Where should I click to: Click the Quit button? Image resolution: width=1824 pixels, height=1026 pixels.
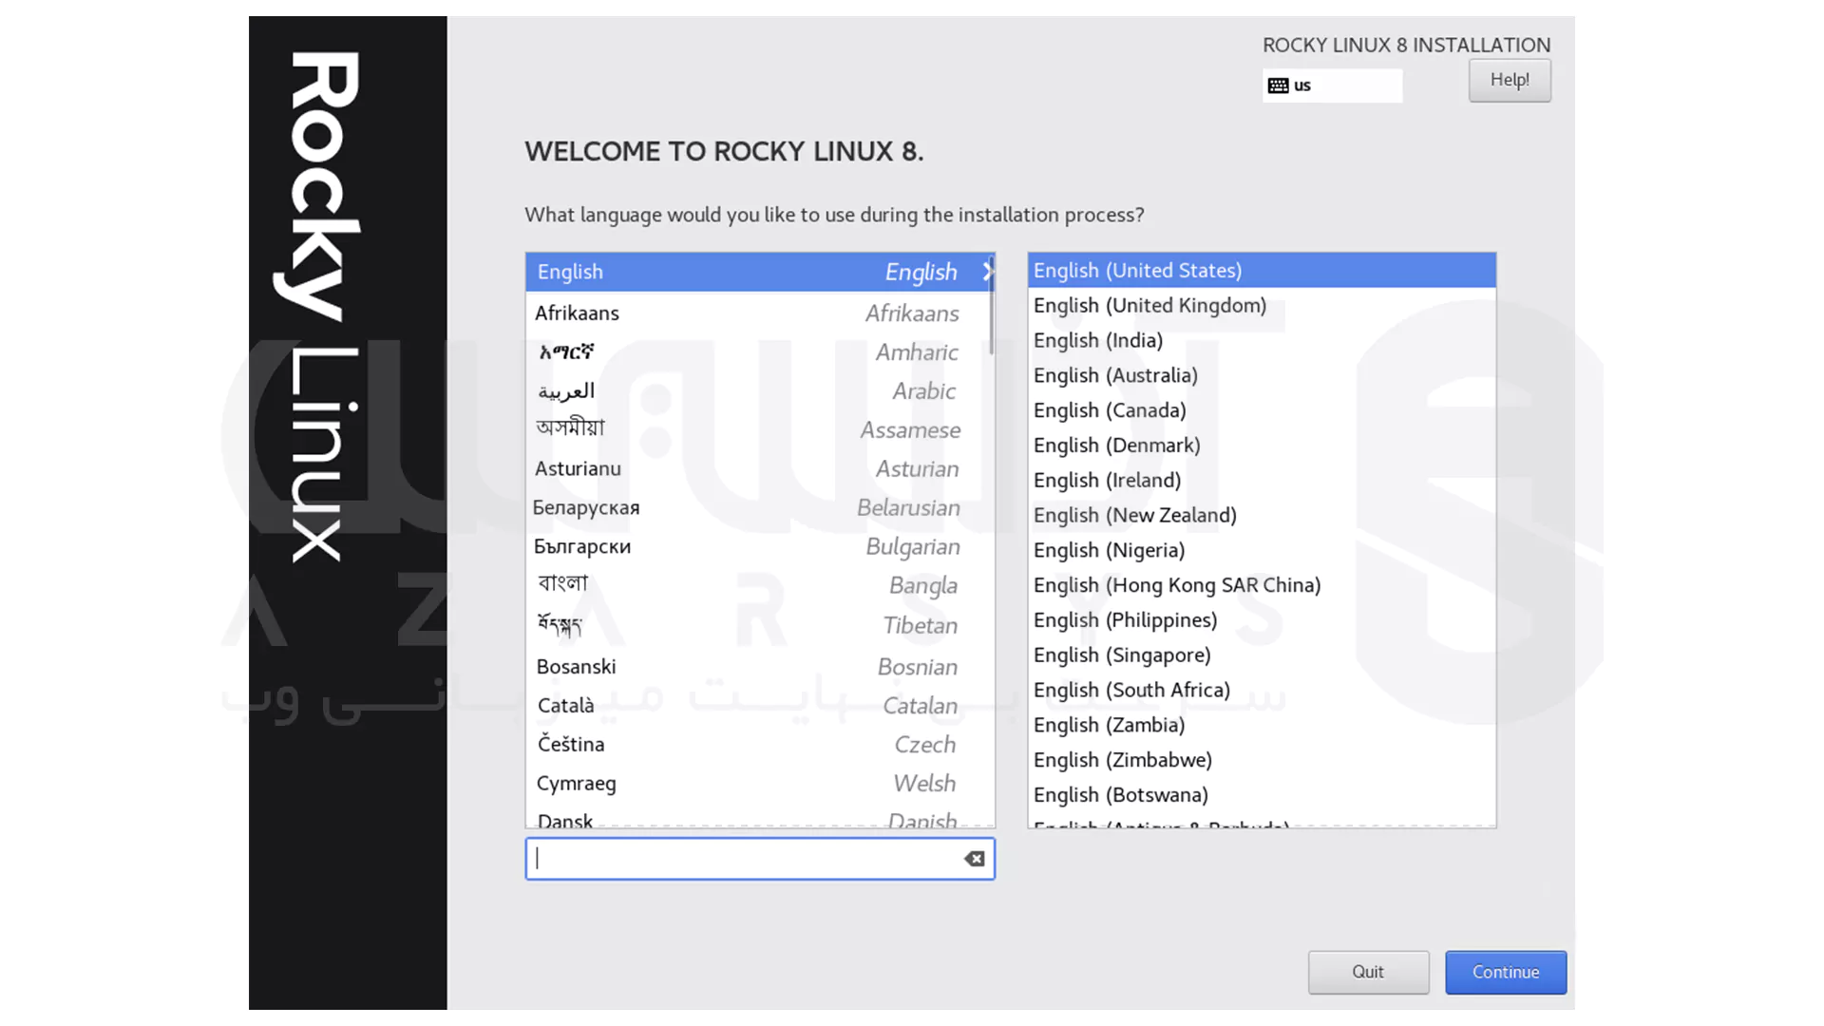point(1368,972)
